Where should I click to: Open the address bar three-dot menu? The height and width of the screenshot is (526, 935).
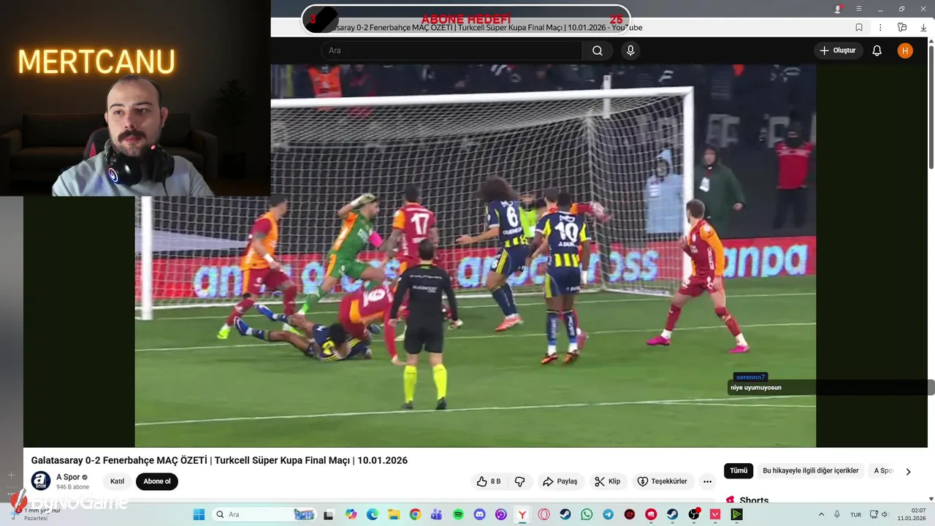pos(880,27)
